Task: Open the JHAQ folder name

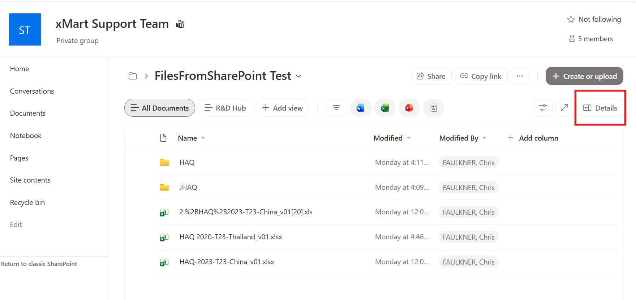Action: pyautogui.click(x=188, y=187)
